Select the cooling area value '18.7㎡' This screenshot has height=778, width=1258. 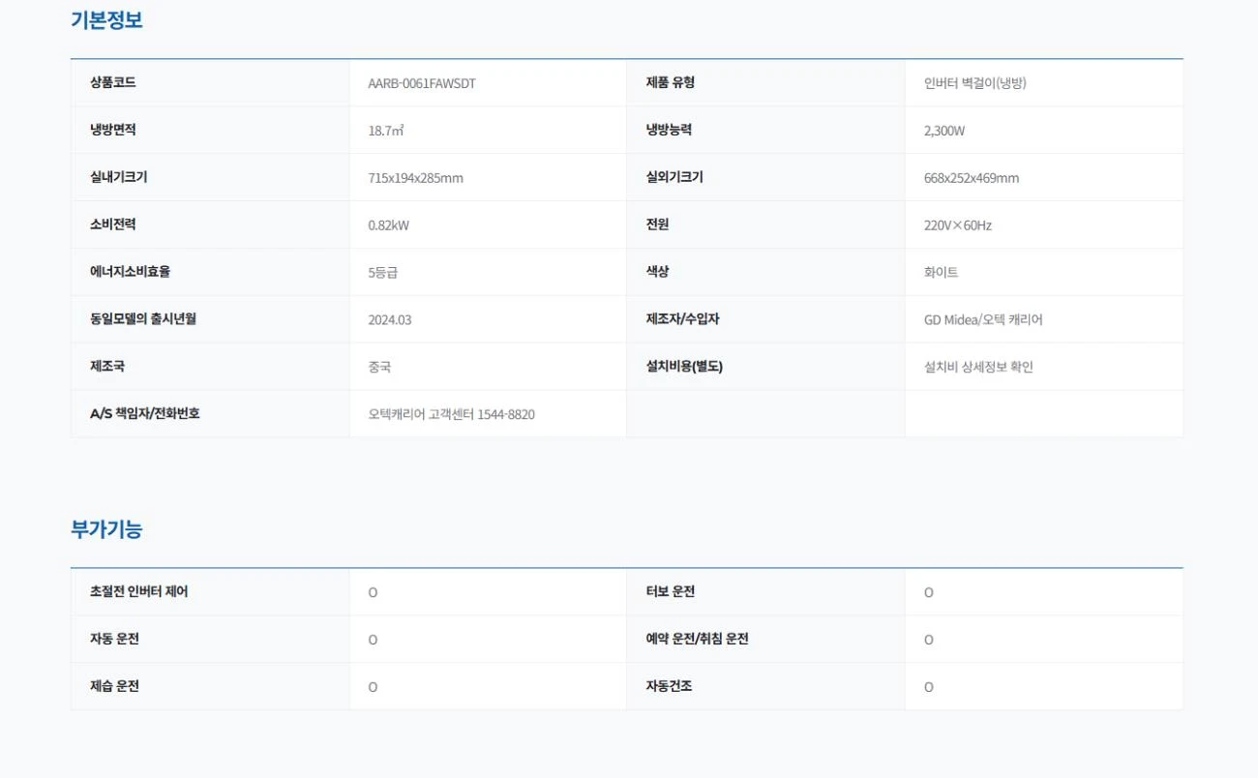click(385, 131)
